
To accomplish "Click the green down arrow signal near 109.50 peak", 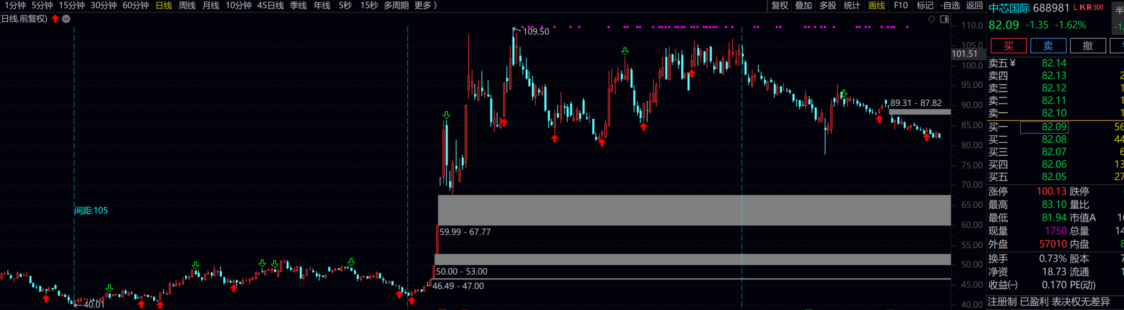I will point(625,51).
